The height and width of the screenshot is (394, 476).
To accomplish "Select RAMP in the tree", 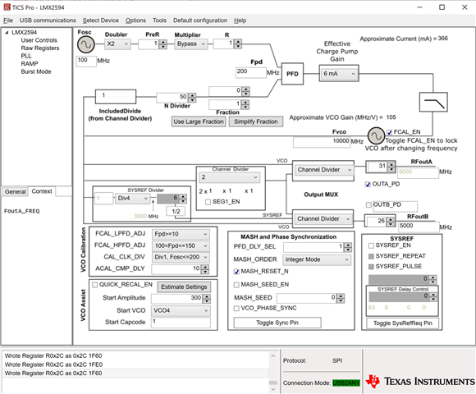I will [30, 64].
